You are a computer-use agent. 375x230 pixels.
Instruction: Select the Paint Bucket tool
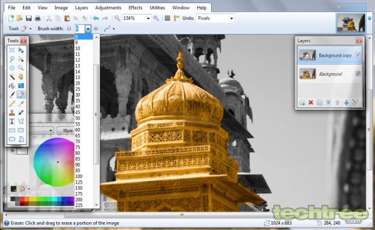click(11, 86)
